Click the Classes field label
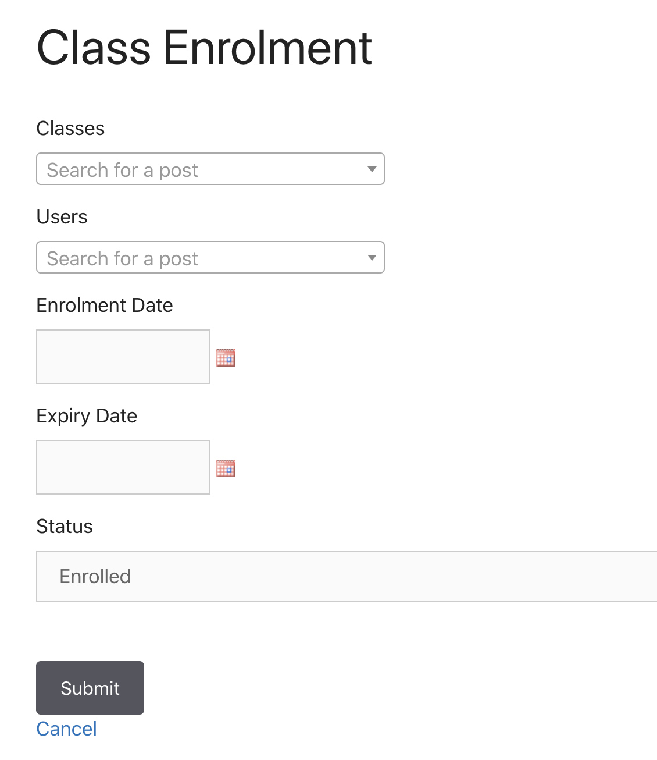Screen dimensions: 657x760 (x=70, y=128)
